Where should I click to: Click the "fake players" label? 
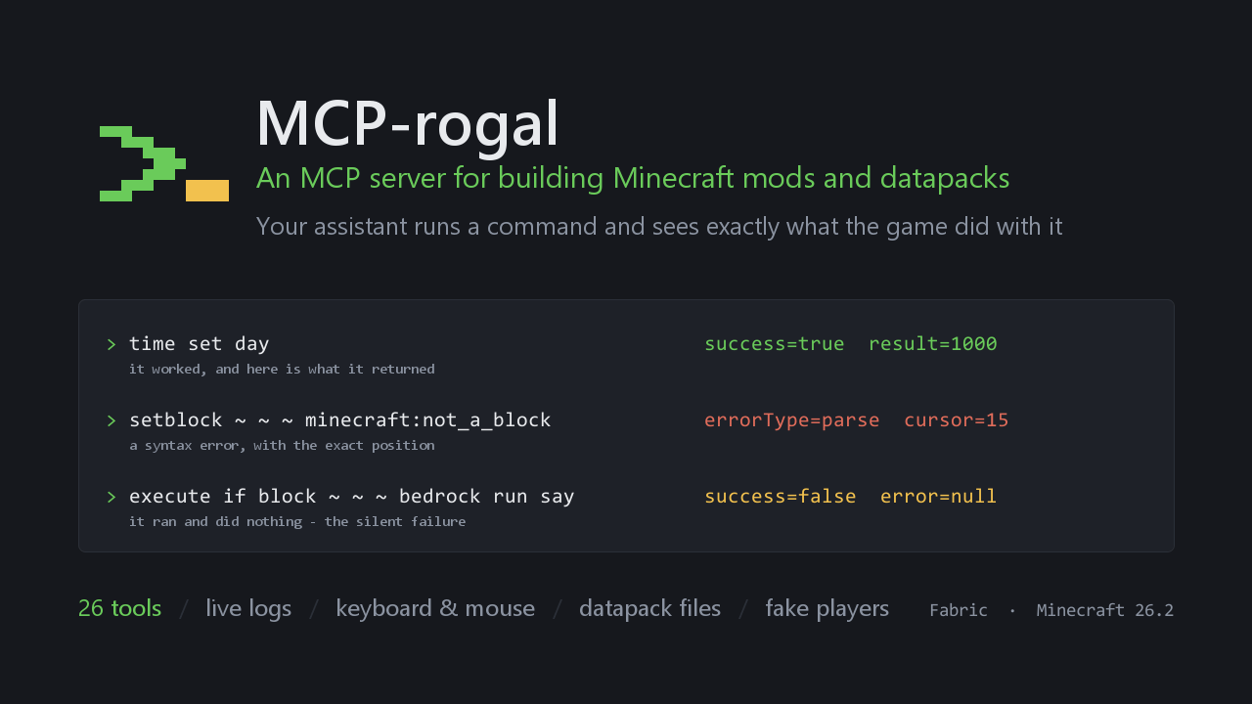pyautogui.click(x=827, y=608)
